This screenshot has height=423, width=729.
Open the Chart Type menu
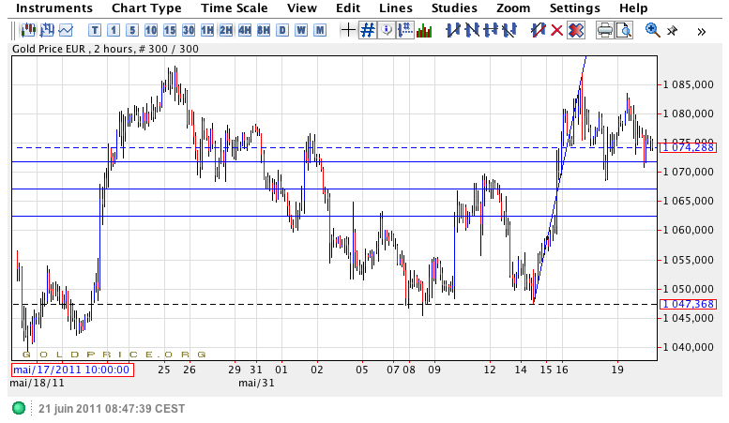pos(146,8)
